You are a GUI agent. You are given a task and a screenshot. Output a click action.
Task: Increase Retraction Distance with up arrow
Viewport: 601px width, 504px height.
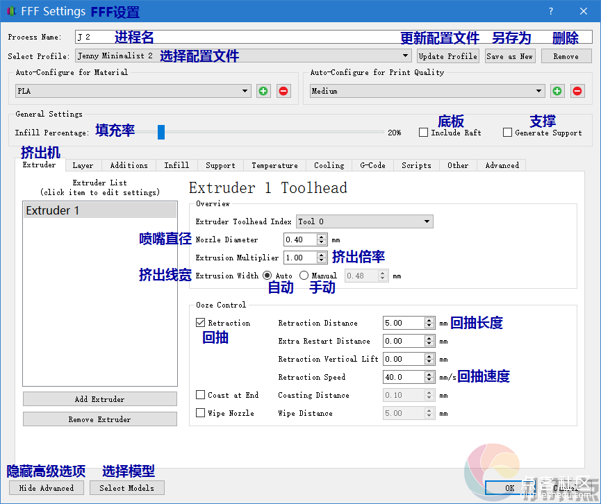pyautogui.click(x=429, y=320)
